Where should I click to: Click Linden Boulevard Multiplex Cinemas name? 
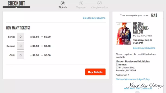tap(133, 63)
